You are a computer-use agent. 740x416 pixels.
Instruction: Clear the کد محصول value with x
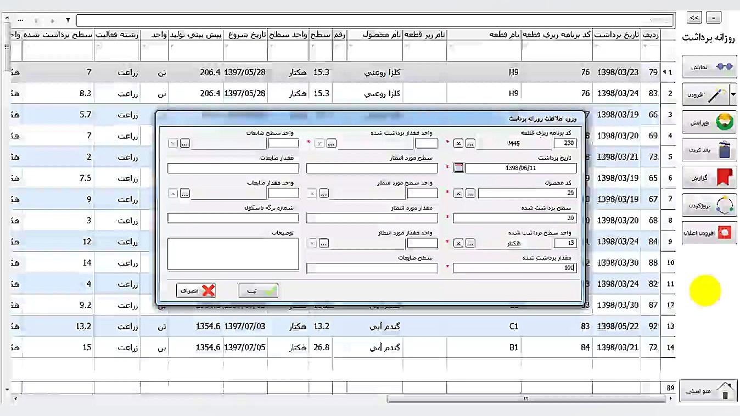click(x=458, y=193)
